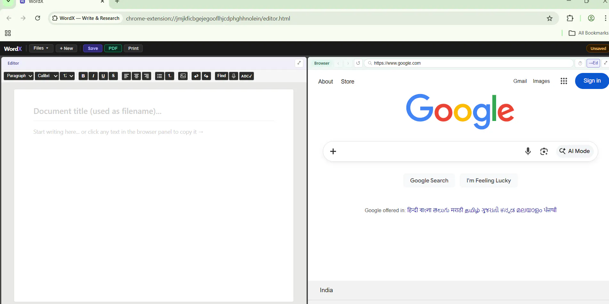This screenshot has height=304, width=609.
Task: Align text left in the editor
Action: point(126,76)
